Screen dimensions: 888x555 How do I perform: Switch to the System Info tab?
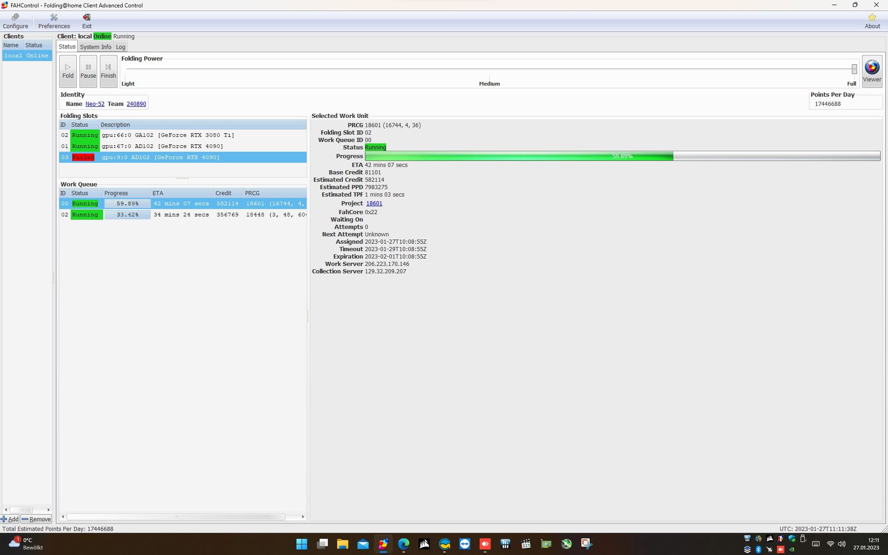tap(95, 47)
